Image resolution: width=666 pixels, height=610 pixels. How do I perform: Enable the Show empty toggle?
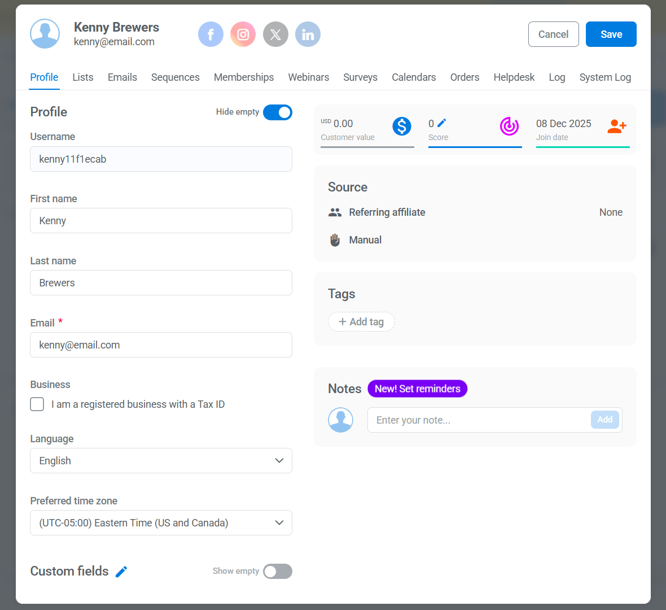278,572
